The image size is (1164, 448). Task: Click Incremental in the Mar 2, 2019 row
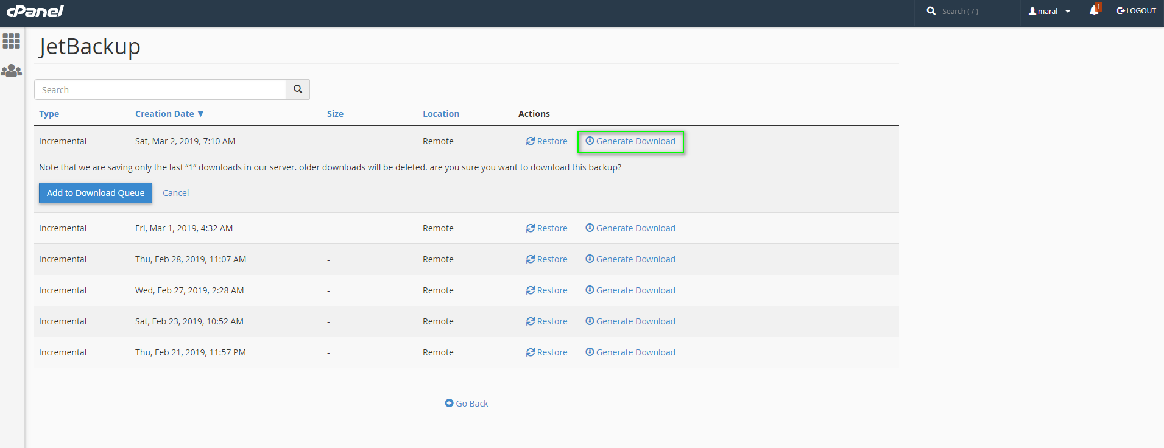(x=63, y=141)
